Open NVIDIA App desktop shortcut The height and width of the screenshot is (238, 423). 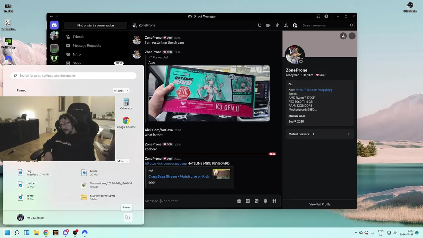[x=8, y=43]
